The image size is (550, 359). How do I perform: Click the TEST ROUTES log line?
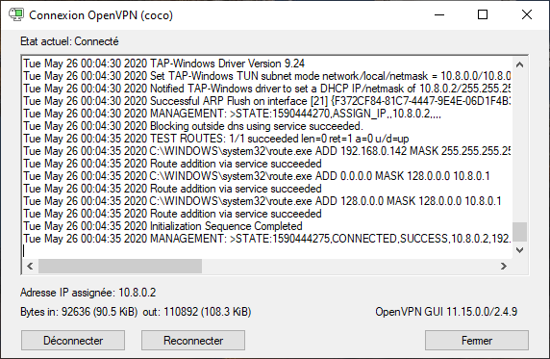point(216,139)
